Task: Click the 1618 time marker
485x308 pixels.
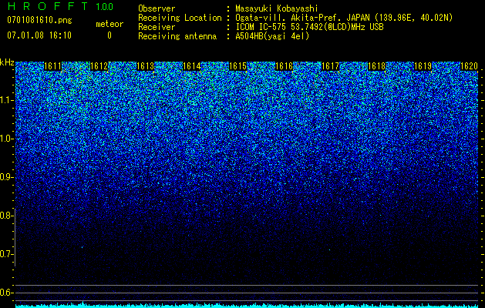Action: coord(376,66)
